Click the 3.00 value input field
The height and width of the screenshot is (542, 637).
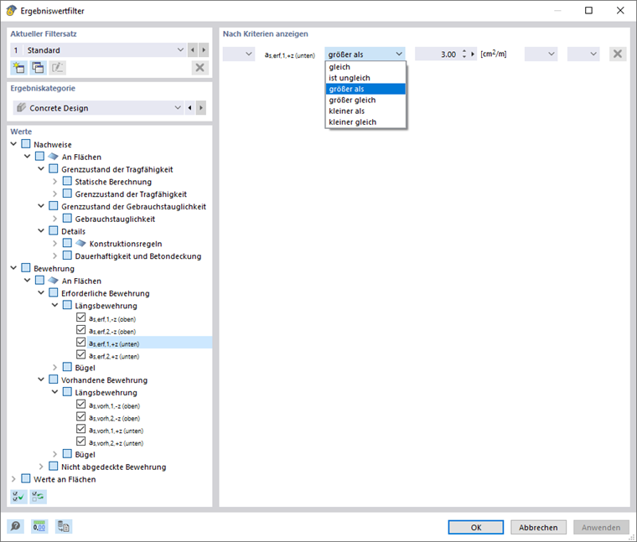tap(438, 54)
